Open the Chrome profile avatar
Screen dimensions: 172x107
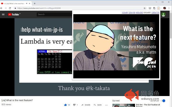(x=164, y=8)
